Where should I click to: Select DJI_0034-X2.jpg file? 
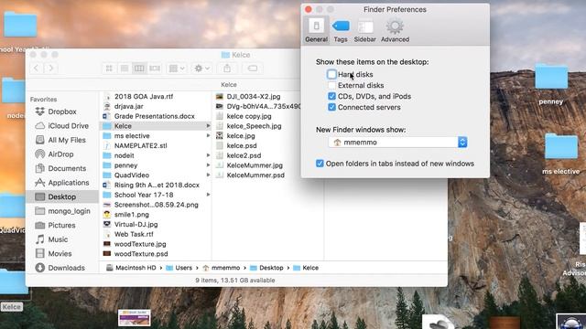point(254,96)
